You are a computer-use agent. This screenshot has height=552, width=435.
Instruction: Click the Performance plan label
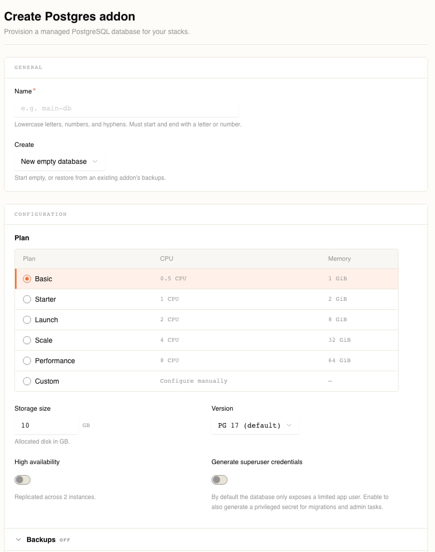55,361
